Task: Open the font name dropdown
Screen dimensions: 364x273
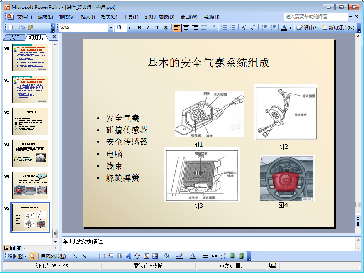Action: (111, 28)
